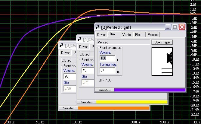Click the Qtc field showing 0.96
This screenshot has height=124, width=201.
70,88
